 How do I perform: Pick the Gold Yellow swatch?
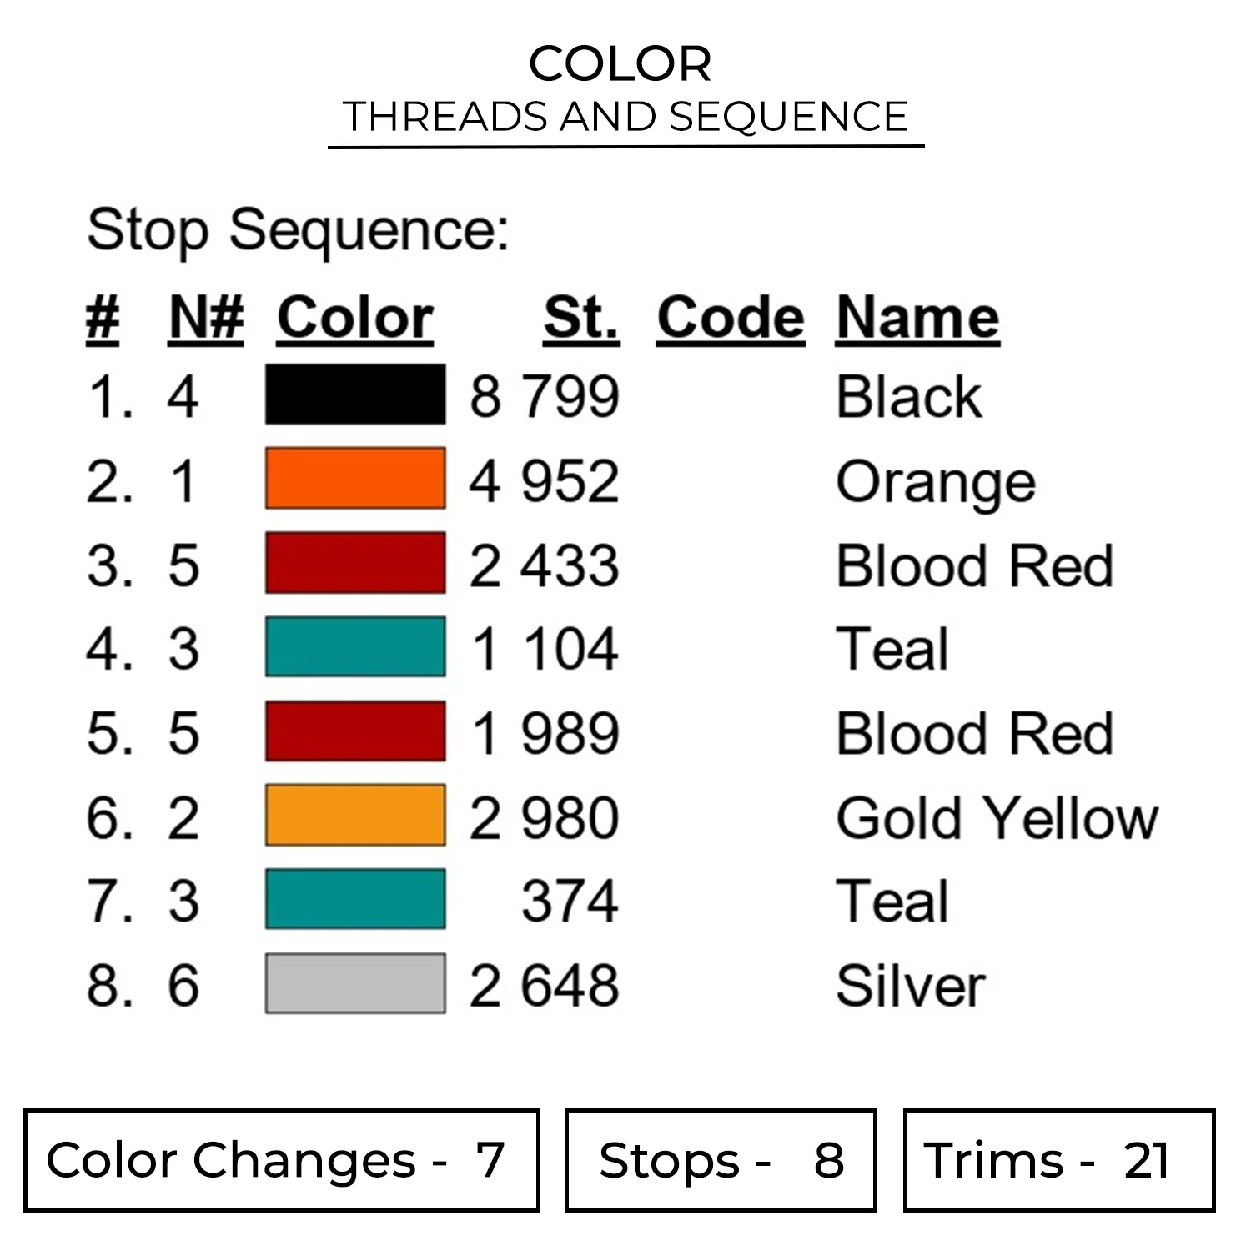(355, 816)
